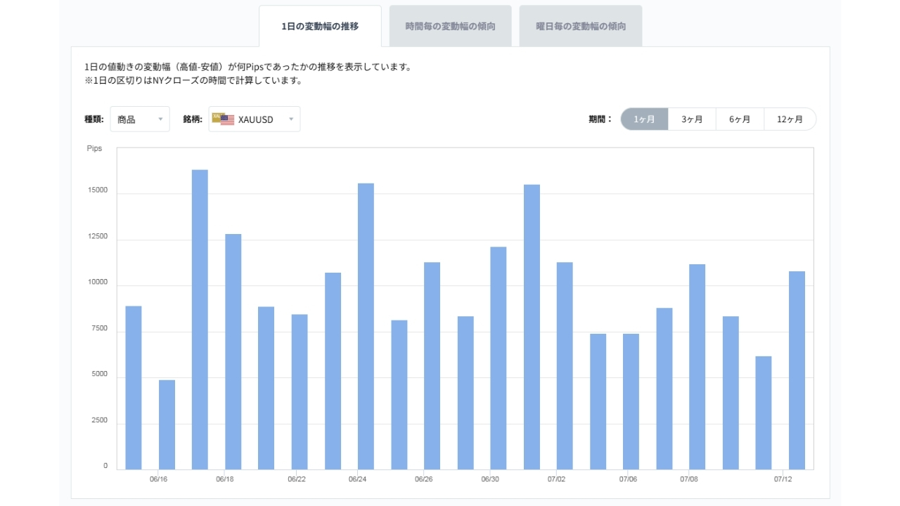This screenshot has height=506, width=900.
Task: Select the bar for 06/30
Action: [499, 358]
